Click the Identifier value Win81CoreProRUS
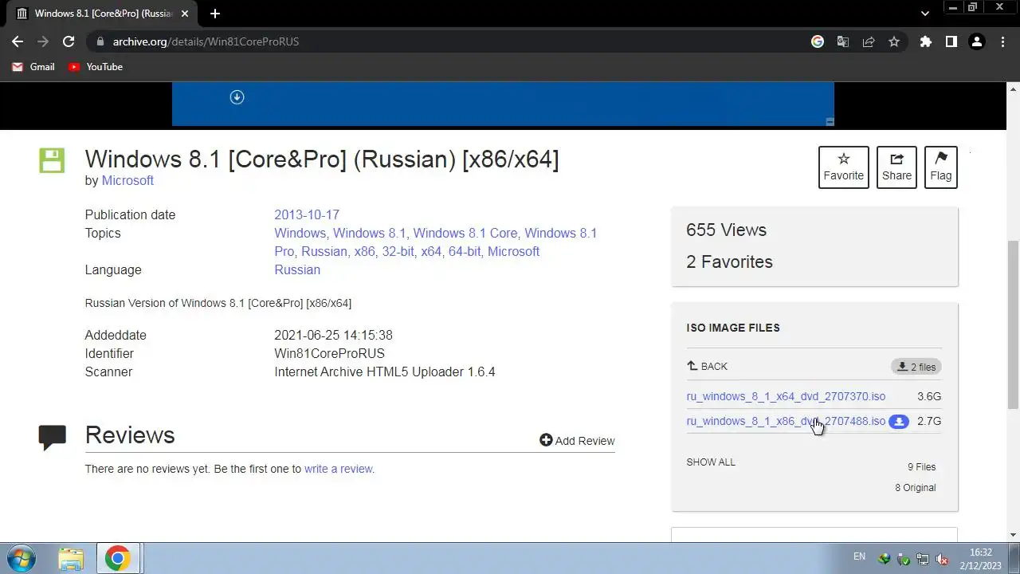The width and height of the screenshot is (1020, 574). [329, 354]
